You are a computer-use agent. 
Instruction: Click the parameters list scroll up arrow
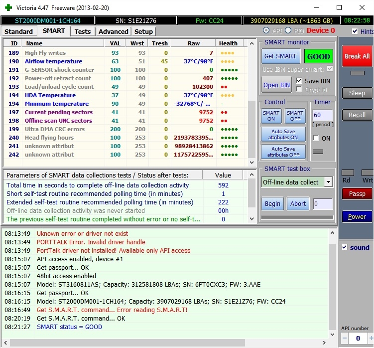tap(251, 175)
